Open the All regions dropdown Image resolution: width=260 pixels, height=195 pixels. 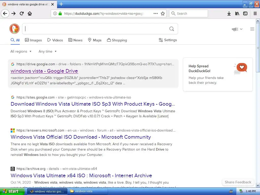21,51
